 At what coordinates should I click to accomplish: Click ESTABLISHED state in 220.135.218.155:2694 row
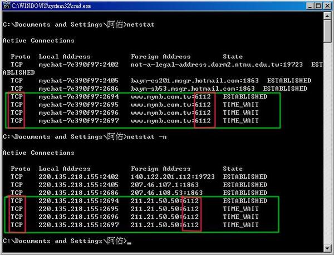(245, 201)
